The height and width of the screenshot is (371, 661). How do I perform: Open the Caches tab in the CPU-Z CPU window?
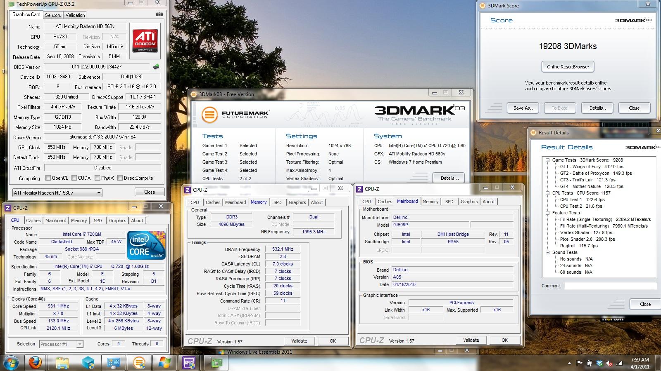33,221
